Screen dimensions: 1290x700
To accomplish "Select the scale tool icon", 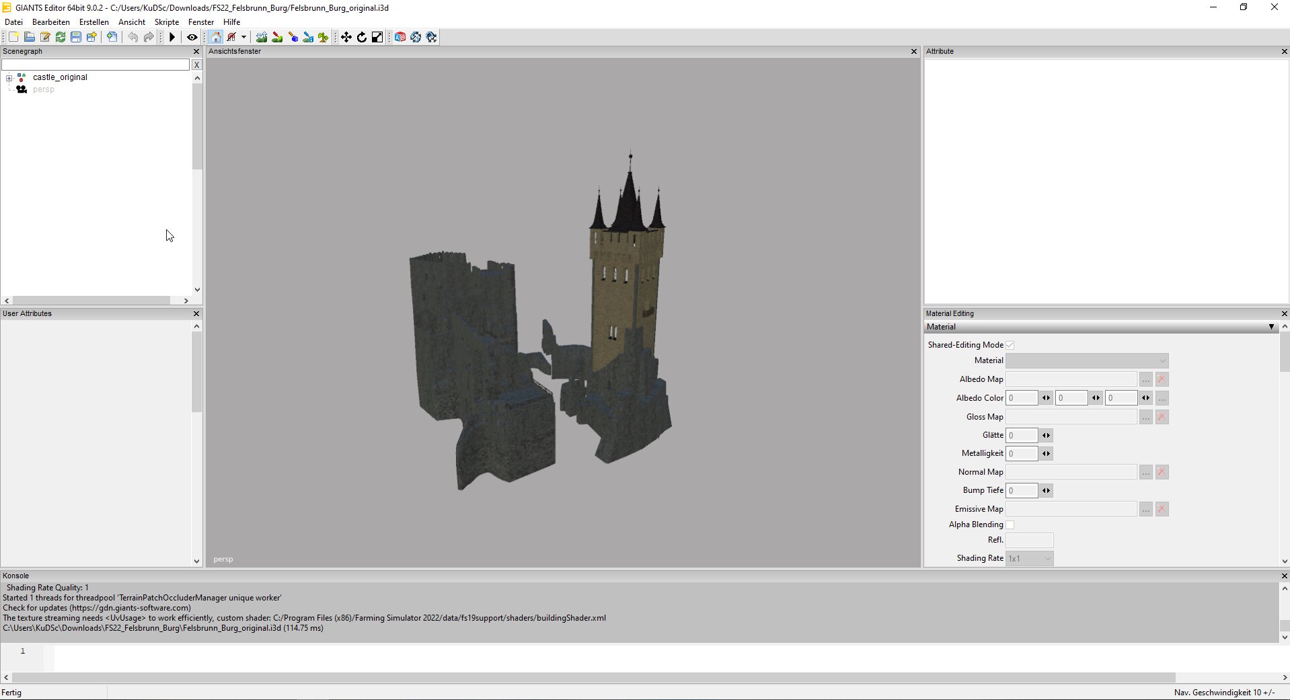I will point(377,37).
